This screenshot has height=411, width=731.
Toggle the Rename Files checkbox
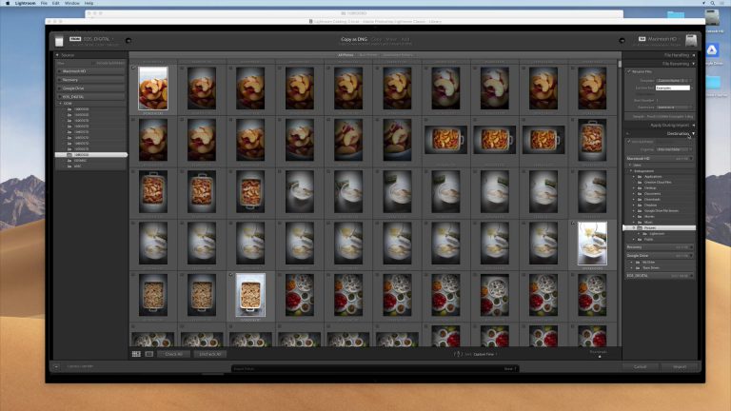pyautogui.click(x=629, y=71)
